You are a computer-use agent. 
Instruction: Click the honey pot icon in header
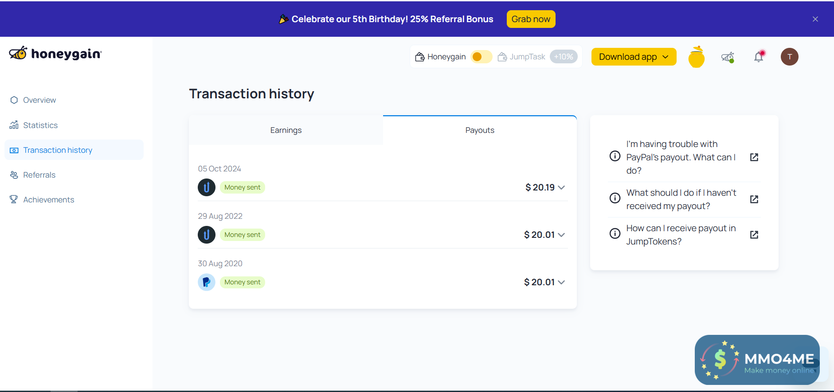[696, 57]
